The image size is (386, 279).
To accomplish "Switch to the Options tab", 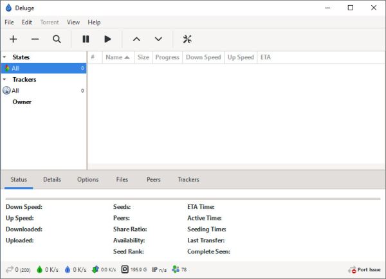I will (x=88, y=179).
